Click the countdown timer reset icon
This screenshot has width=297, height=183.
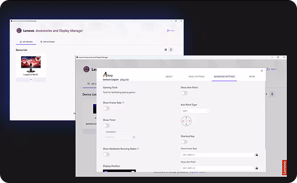tap(134, 137)
